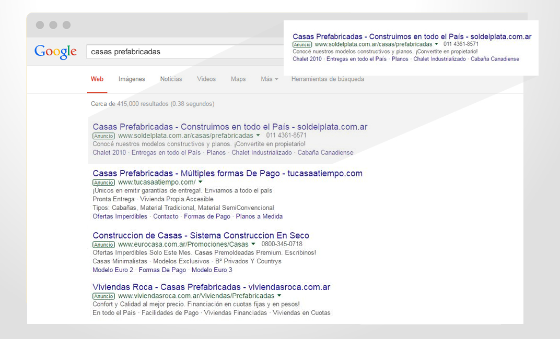This screenshot has width=560, height=339.
Task: Follow 'Chalet 2010' sitelink in the results list
Action: [x=109, y=153]
